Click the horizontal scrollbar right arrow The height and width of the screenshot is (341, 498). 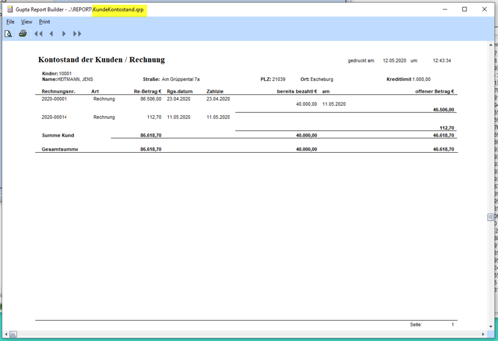coord(483,334)
